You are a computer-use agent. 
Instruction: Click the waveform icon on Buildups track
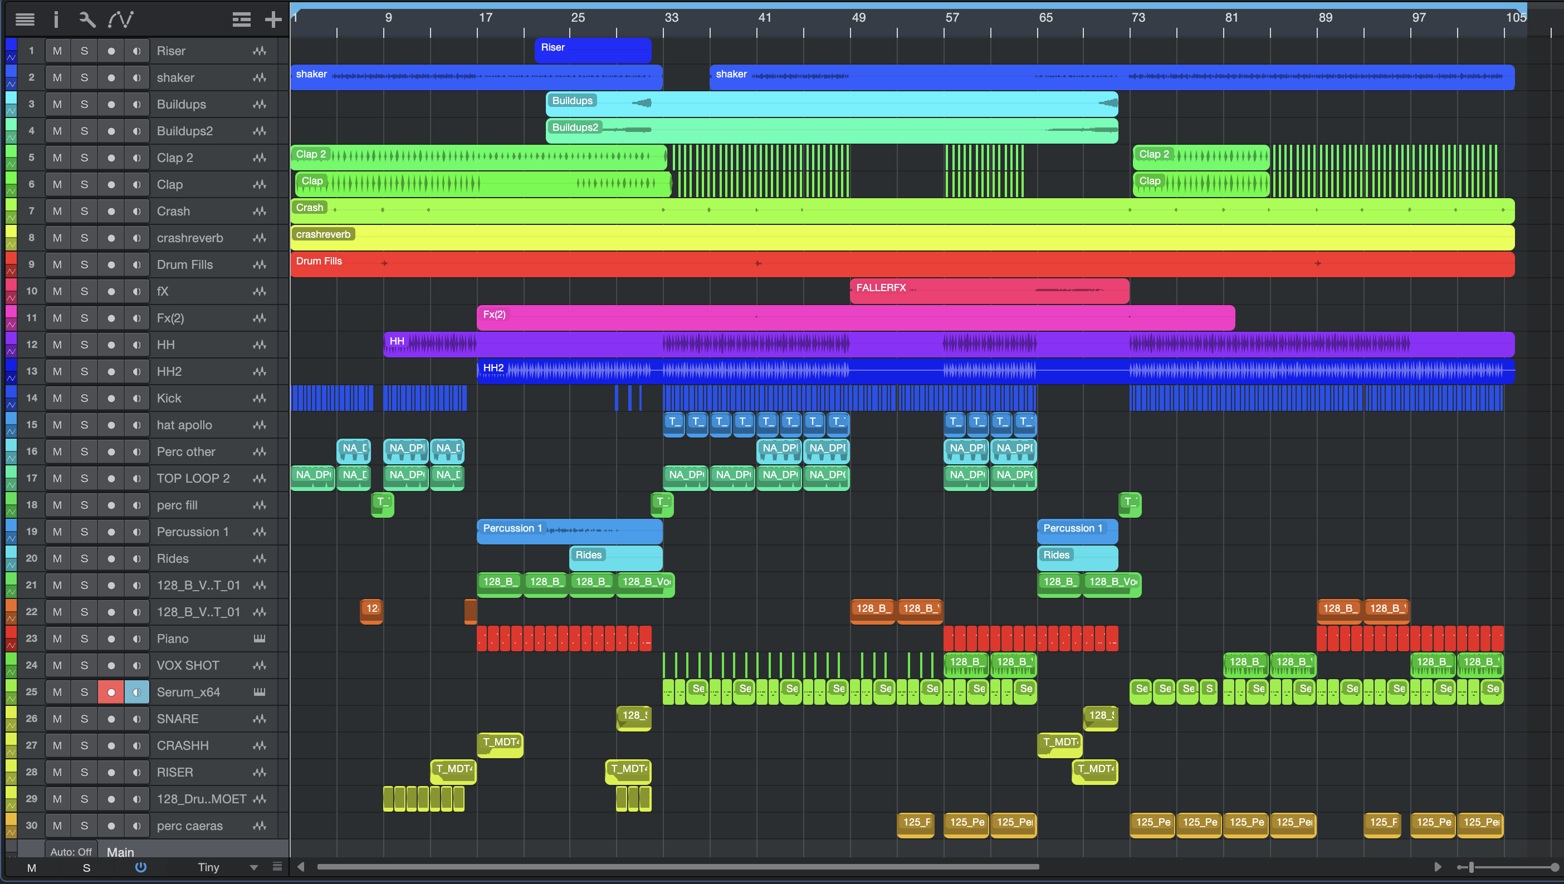(260, 105)
